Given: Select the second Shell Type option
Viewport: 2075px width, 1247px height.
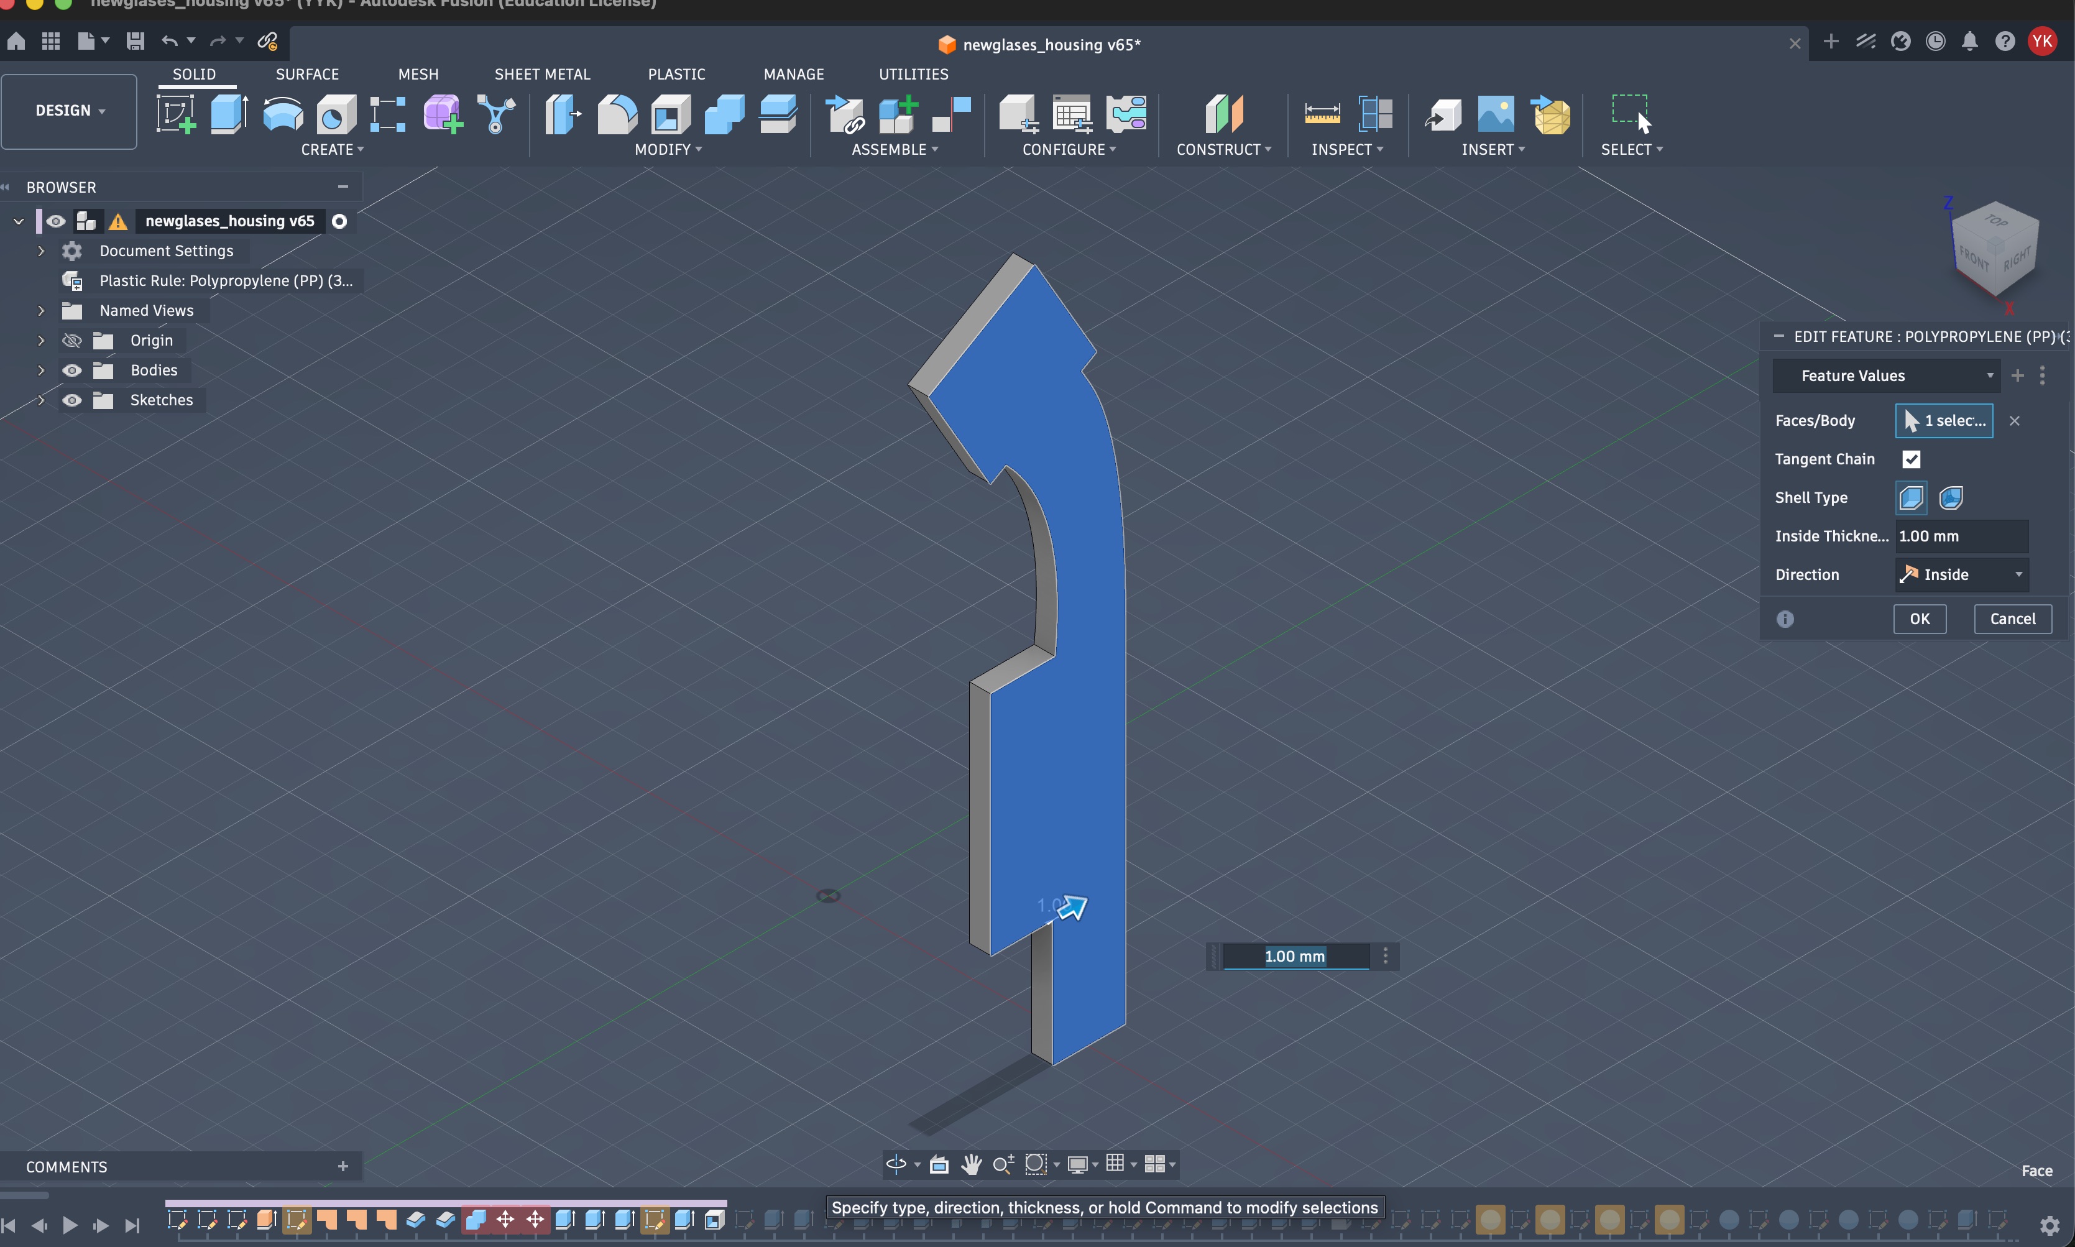Looking at the screenshot, I should (1951, 497).
